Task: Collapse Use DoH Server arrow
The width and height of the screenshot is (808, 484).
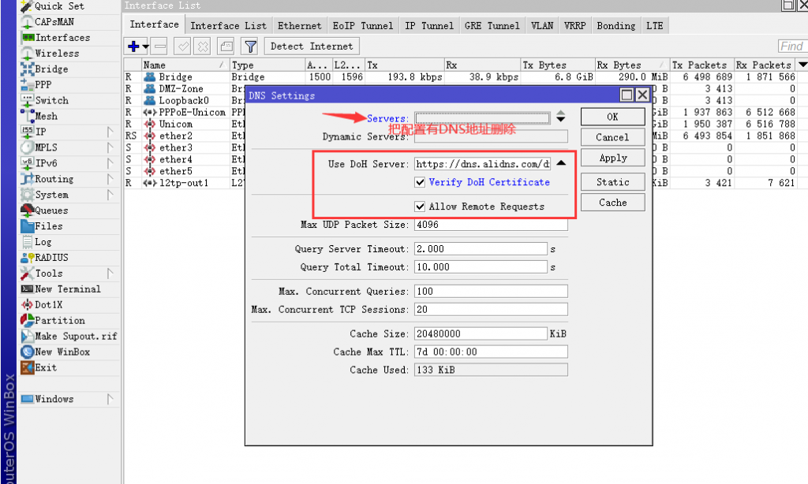Action: (561, 163)
